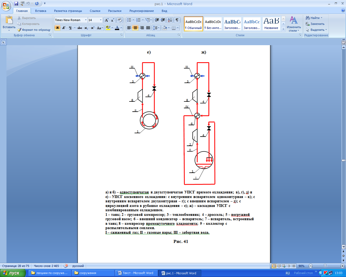This screenshot has height=277, width=346.
Task: Open the Вставка ribbon tab
Action: [41, 11]
